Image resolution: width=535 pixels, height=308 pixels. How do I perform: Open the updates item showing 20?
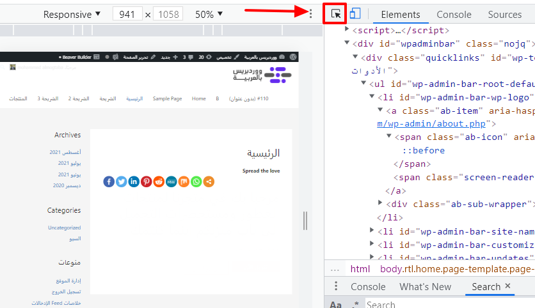pos(205,57)
